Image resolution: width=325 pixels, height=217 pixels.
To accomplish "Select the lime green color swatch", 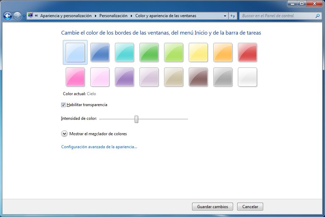I will click(173, 52).
